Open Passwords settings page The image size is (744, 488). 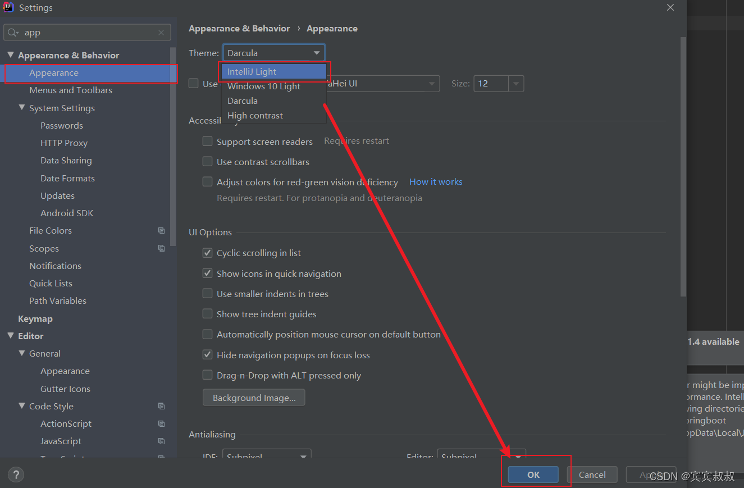click(x=62, y=125)
